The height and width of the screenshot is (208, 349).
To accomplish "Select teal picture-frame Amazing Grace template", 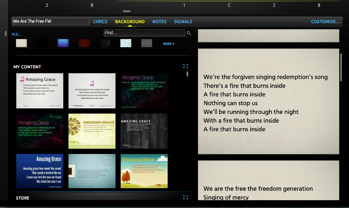I will pyautogui.click(x=92, y=171).
